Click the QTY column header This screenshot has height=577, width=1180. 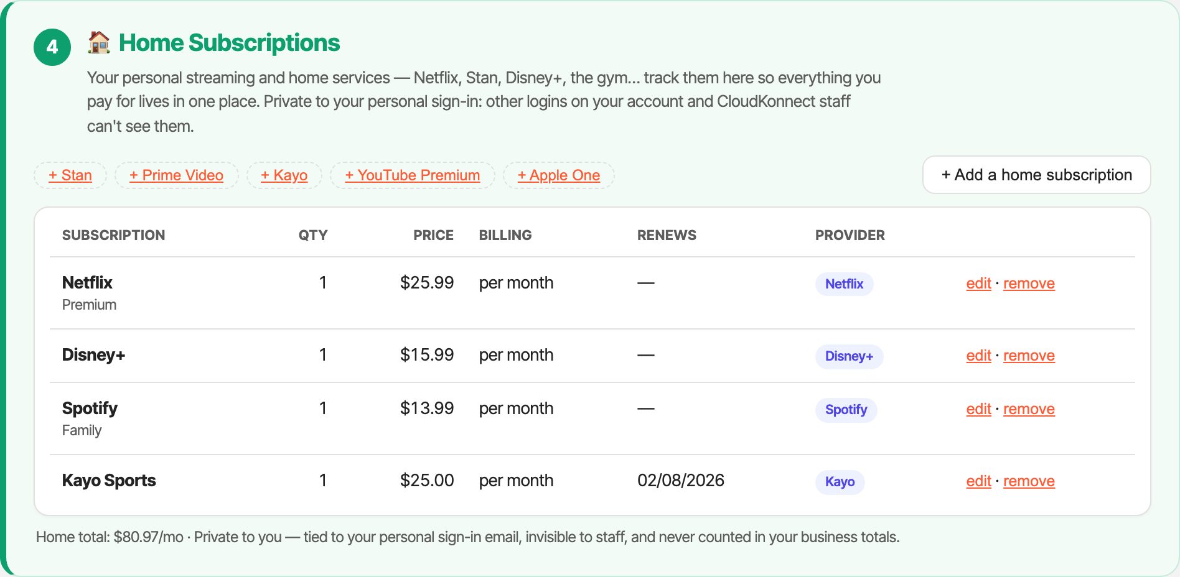(313, 235)
